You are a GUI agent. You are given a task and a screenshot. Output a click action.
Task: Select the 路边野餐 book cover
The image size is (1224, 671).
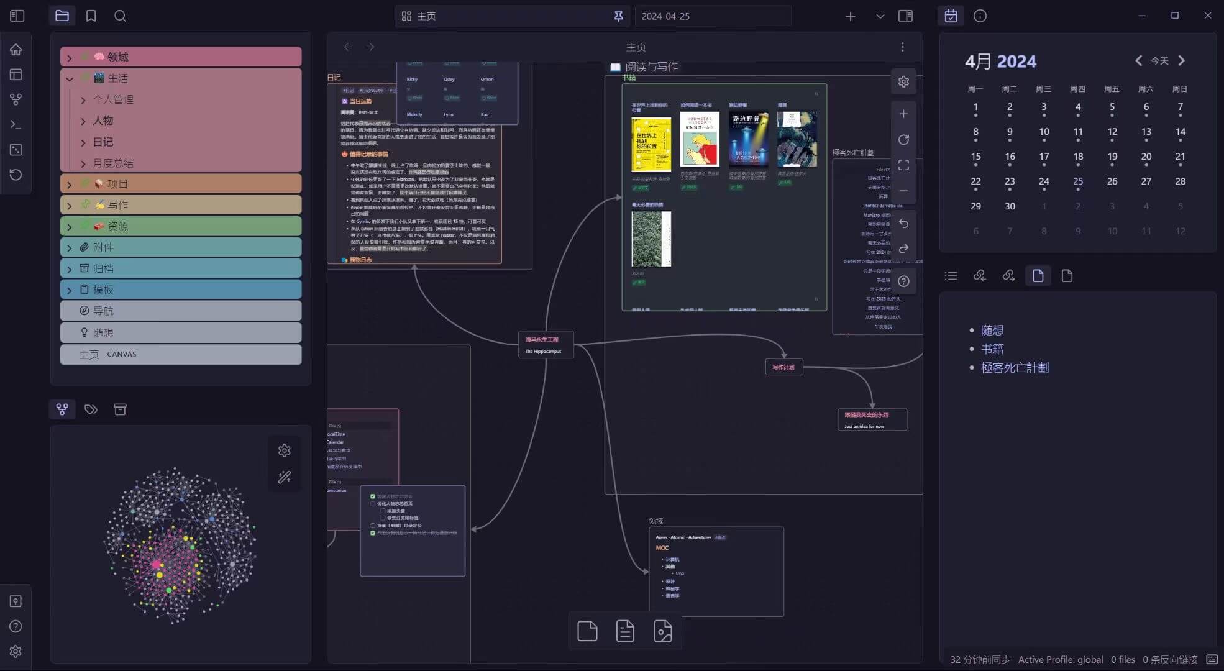(x=748, y=139)
